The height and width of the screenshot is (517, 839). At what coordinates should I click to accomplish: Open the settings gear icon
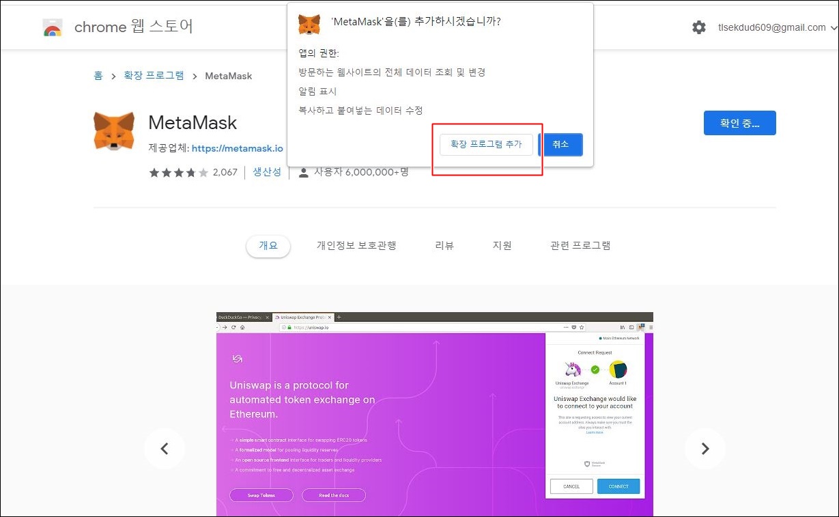point(698,27)
